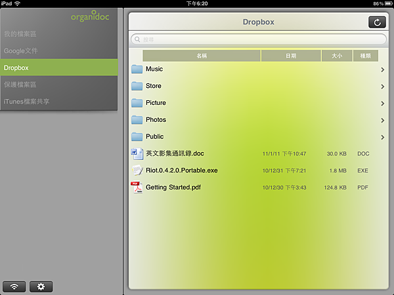Open the Music folder name

pos(154,69)
